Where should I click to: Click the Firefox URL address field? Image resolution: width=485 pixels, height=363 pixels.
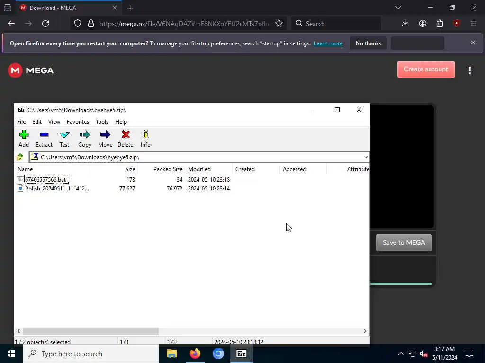185,24
